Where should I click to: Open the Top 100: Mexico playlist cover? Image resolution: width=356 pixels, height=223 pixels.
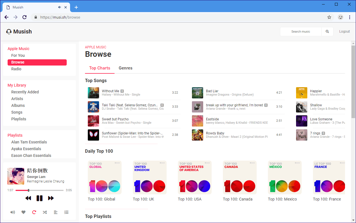point(285,177)
